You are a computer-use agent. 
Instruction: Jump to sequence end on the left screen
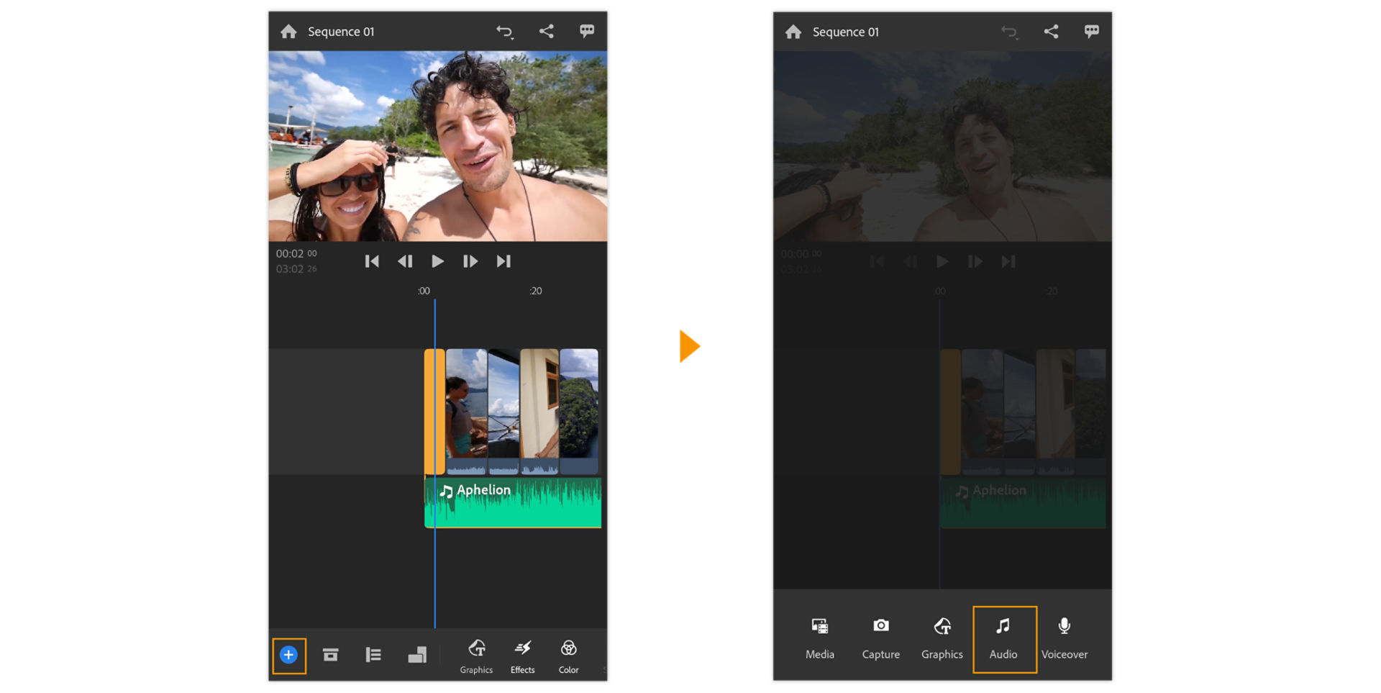(503, 261)
